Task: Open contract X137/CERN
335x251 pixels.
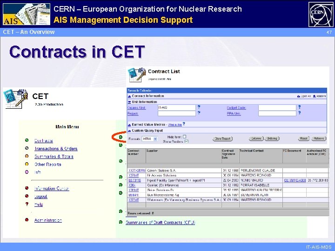Action: (137, 171)
